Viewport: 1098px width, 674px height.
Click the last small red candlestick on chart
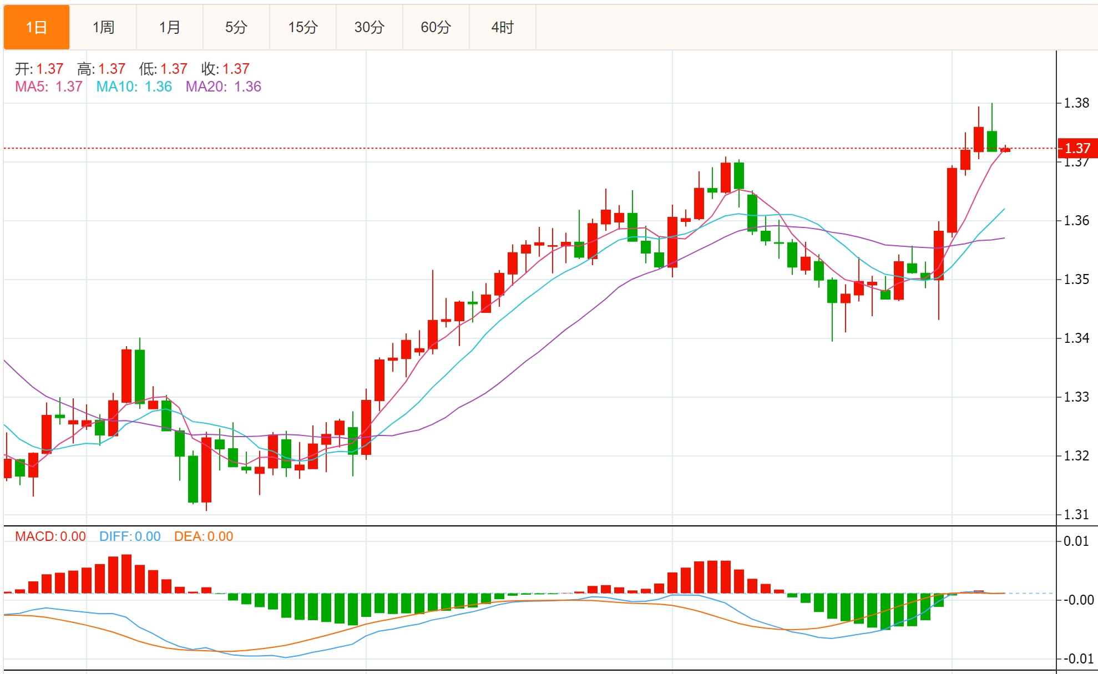(x=1005, y=150)
